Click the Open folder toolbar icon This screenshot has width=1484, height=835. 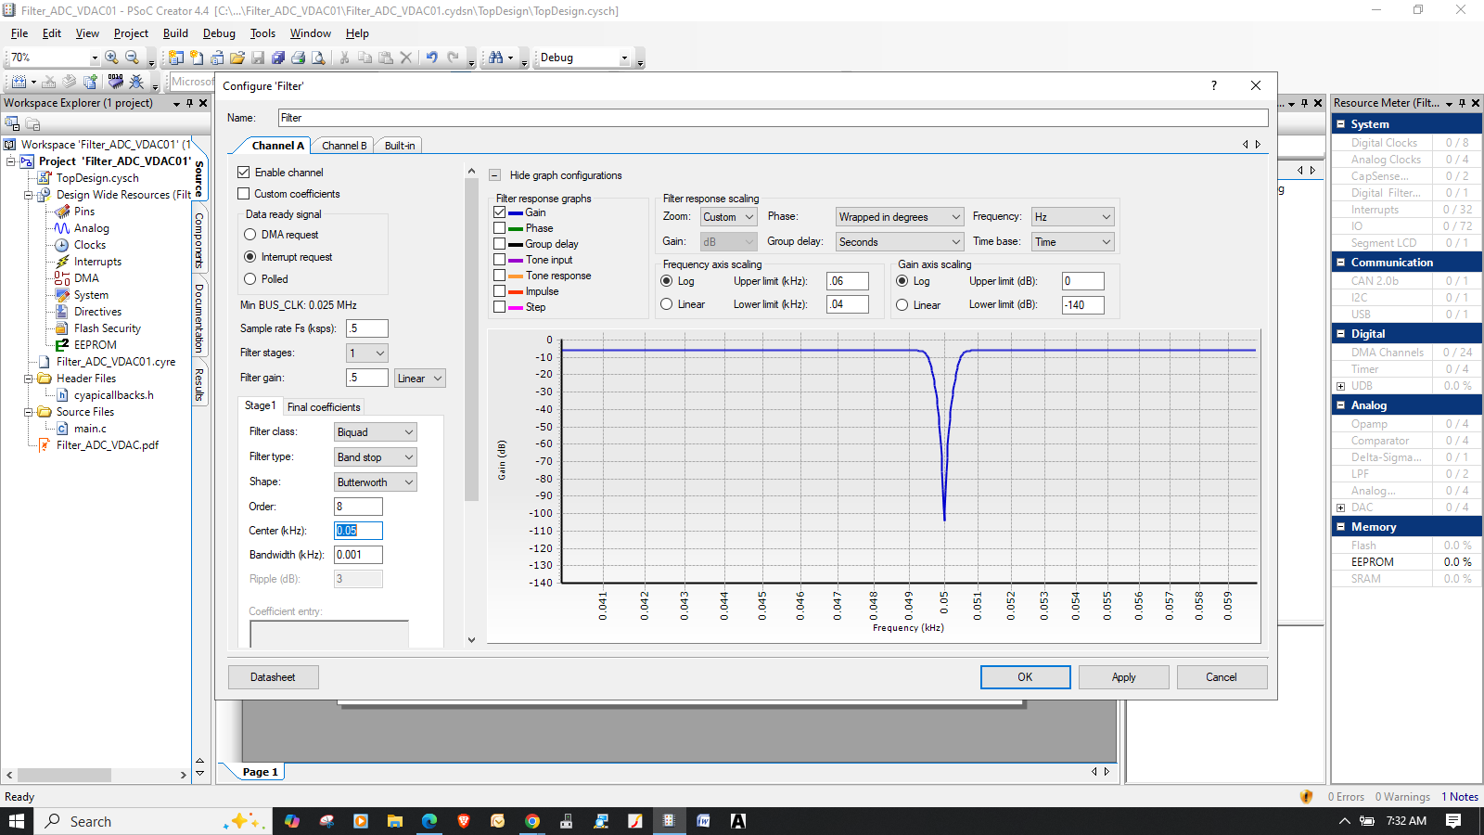pyautogui.click(x=237, y=58)
